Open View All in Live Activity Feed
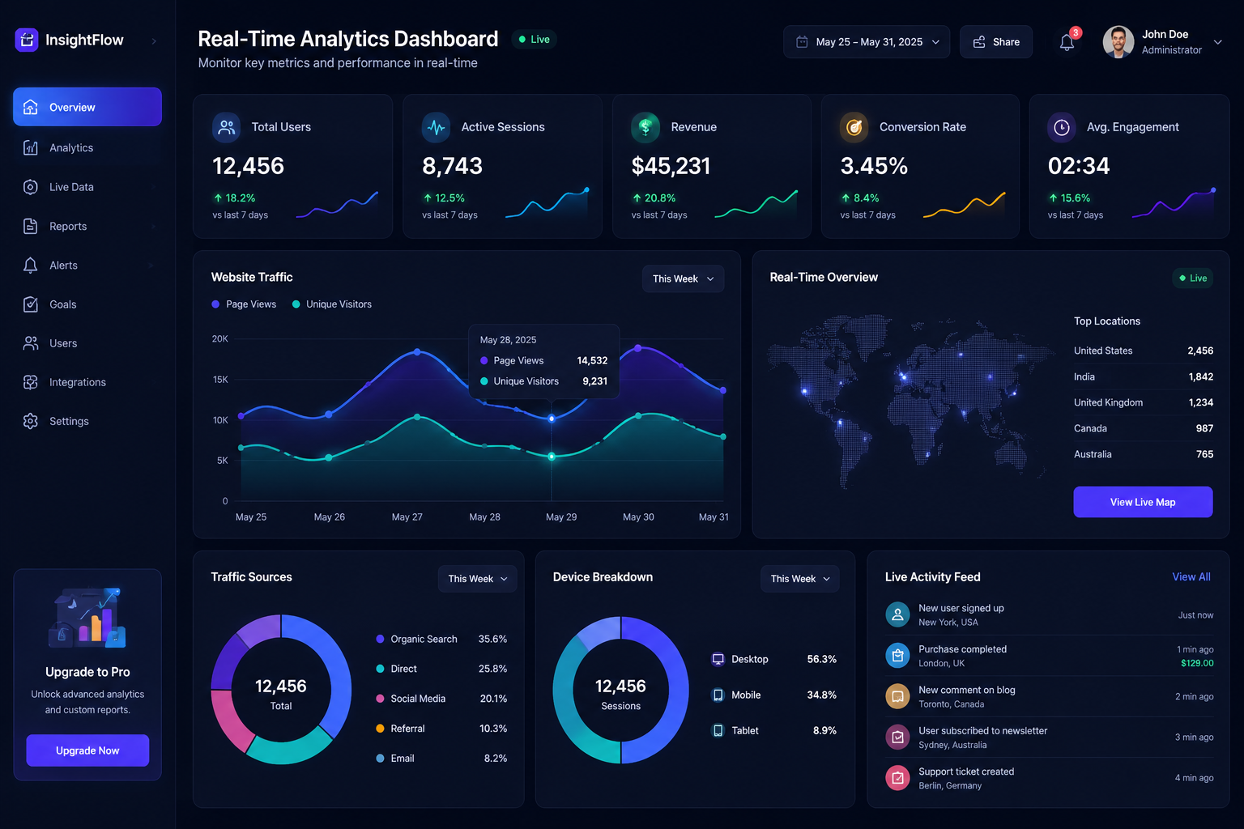 1191,576
